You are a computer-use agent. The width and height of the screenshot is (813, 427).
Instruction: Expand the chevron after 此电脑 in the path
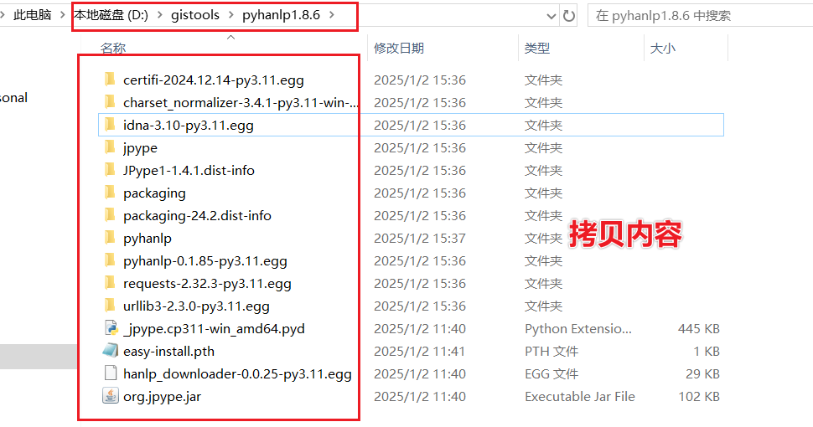click(62, 15)
